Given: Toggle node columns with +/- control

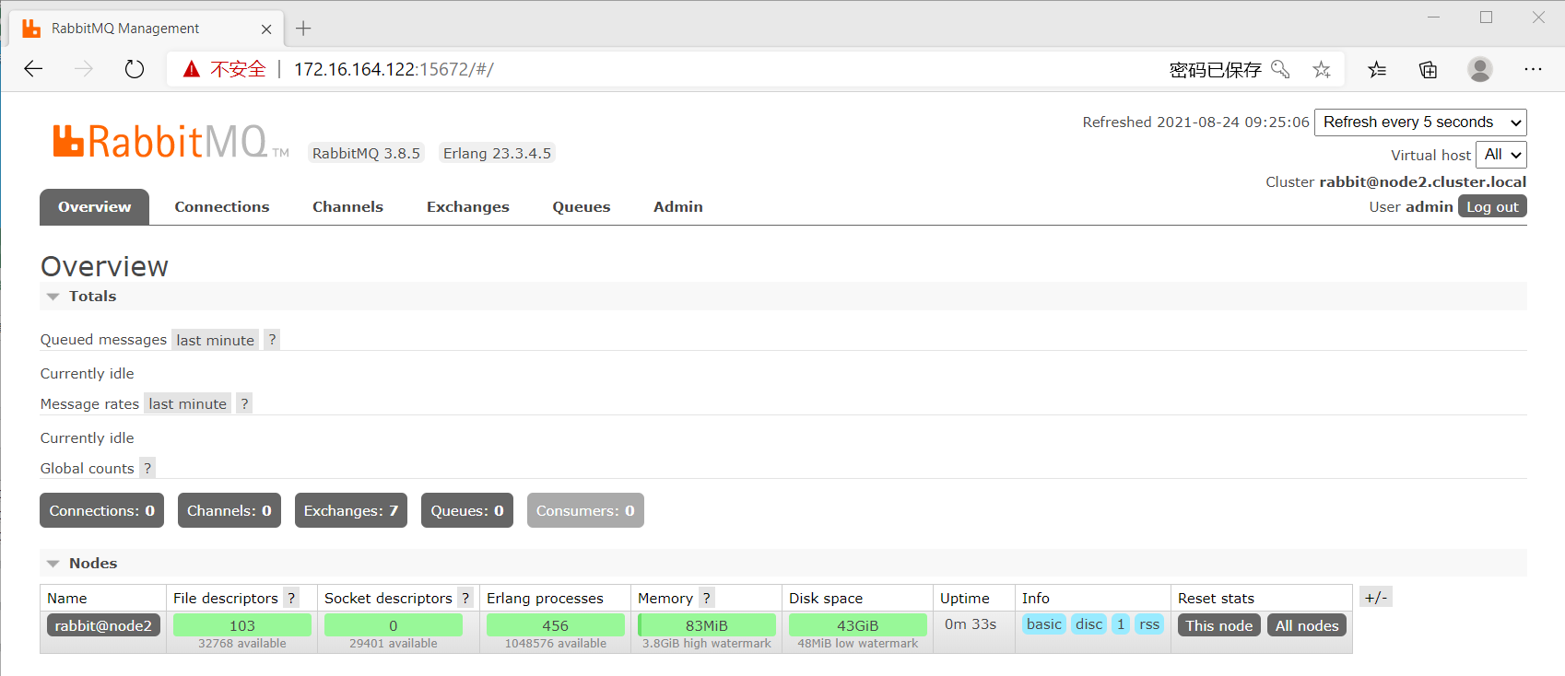Looking at the screenshot, I should click(1376, 598).
